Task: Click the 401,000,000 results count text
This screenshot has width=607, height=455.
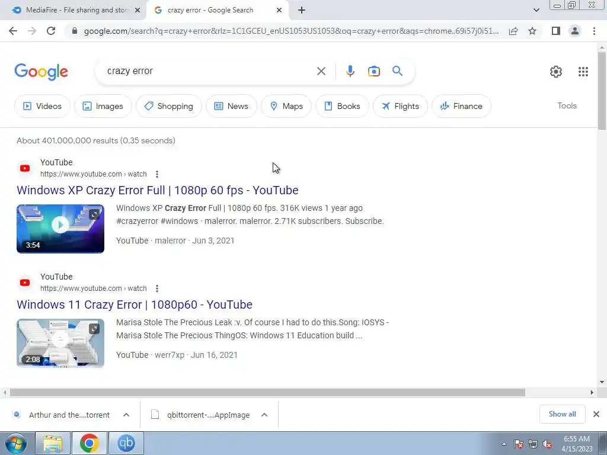Action: [96, 140]
